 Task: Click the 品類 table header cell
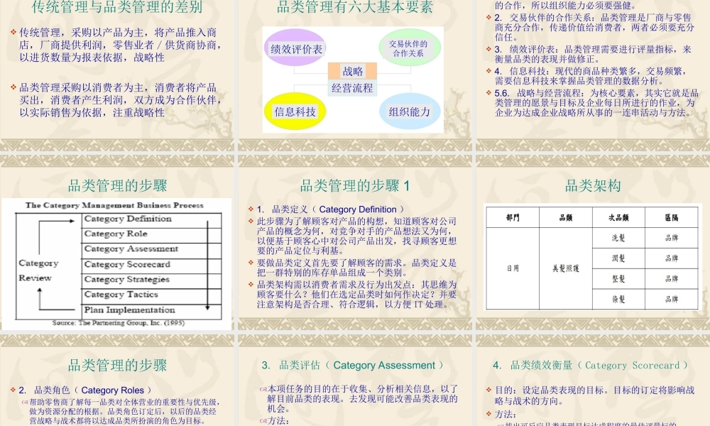coord(566,218)
